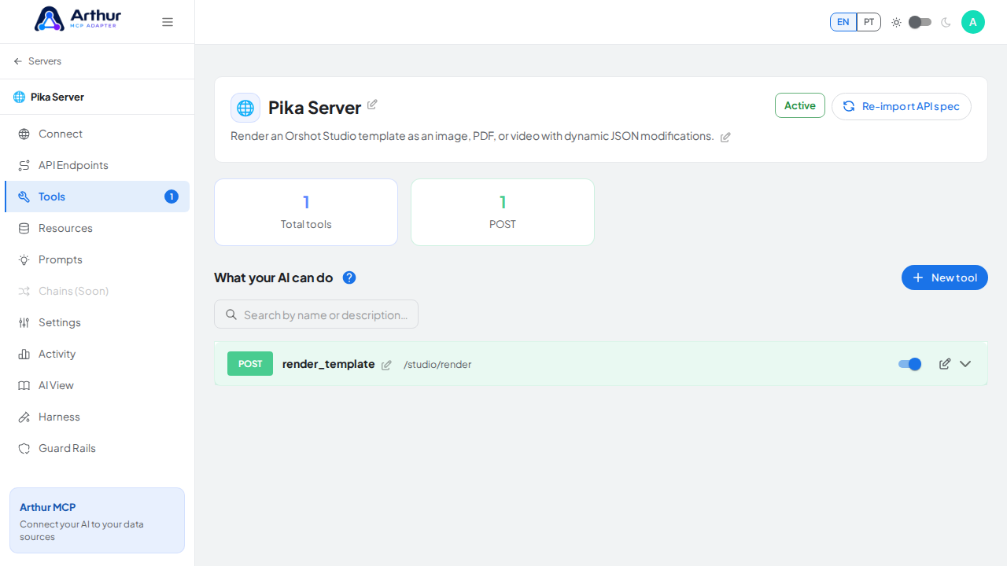The width and height of the screenshot is (1007, 566).
Task: Click the Total tools stat card
Action: click(x=306, y=212)
